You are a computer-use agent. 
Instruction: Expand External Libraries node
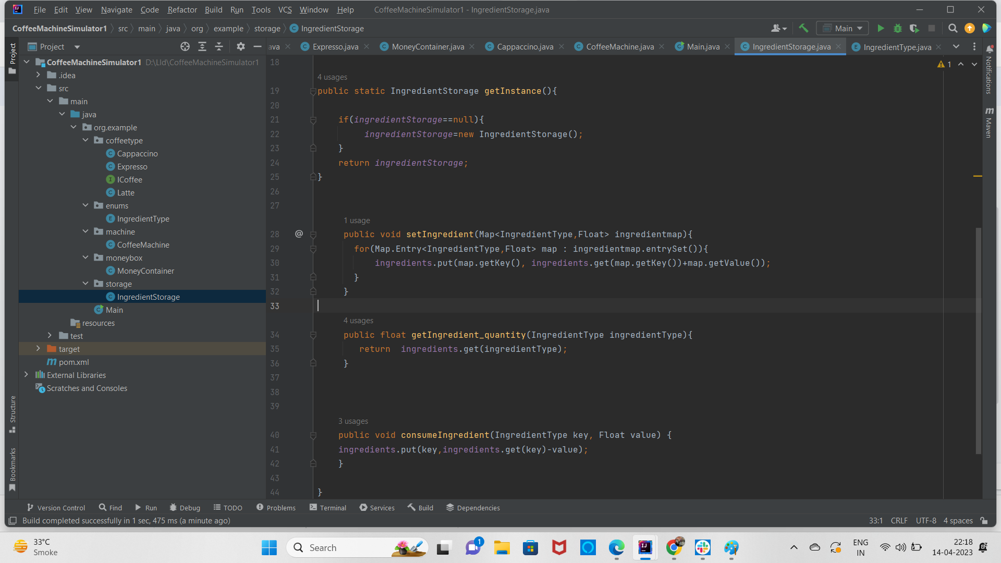pos(26,375)
